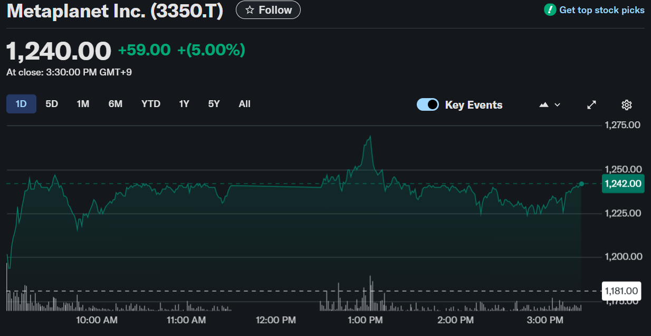
Task: Click the Metaplanet Inc. (3350.T) title
Action: pos(115,11)
